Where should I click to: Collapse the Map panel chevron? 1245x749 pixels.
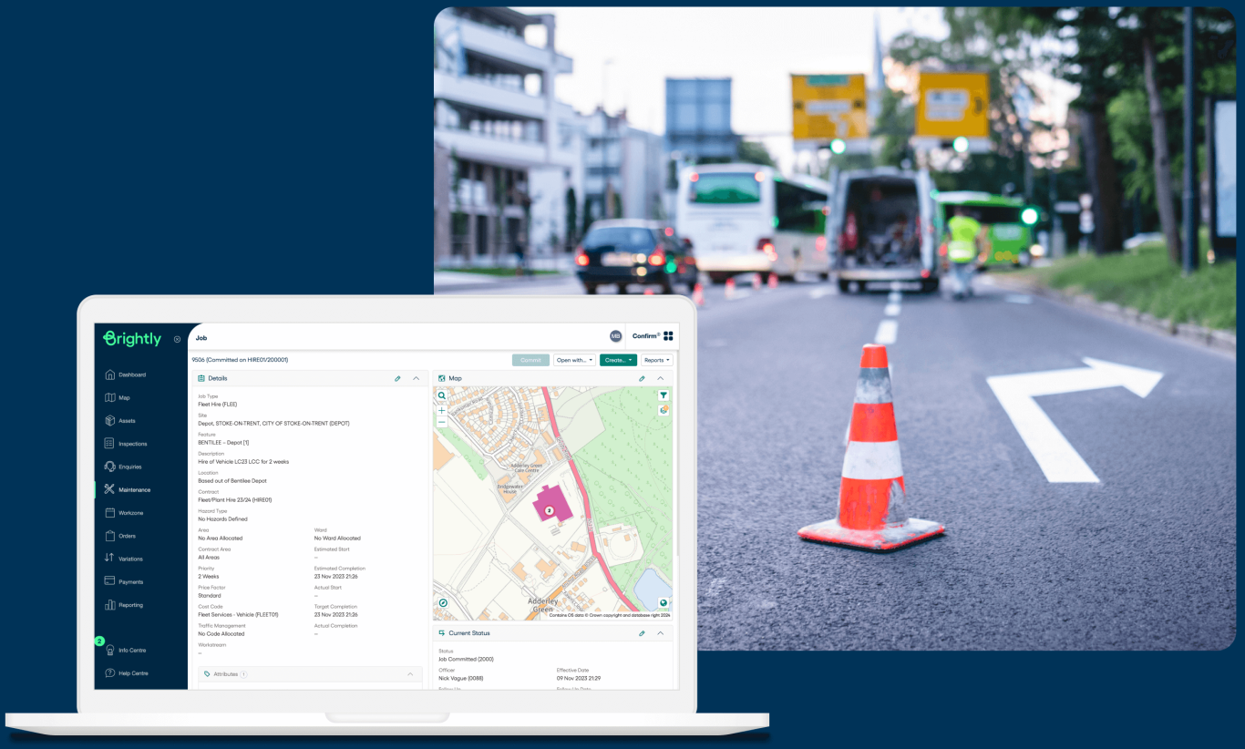pyautogui.click(x=661, y=378)
